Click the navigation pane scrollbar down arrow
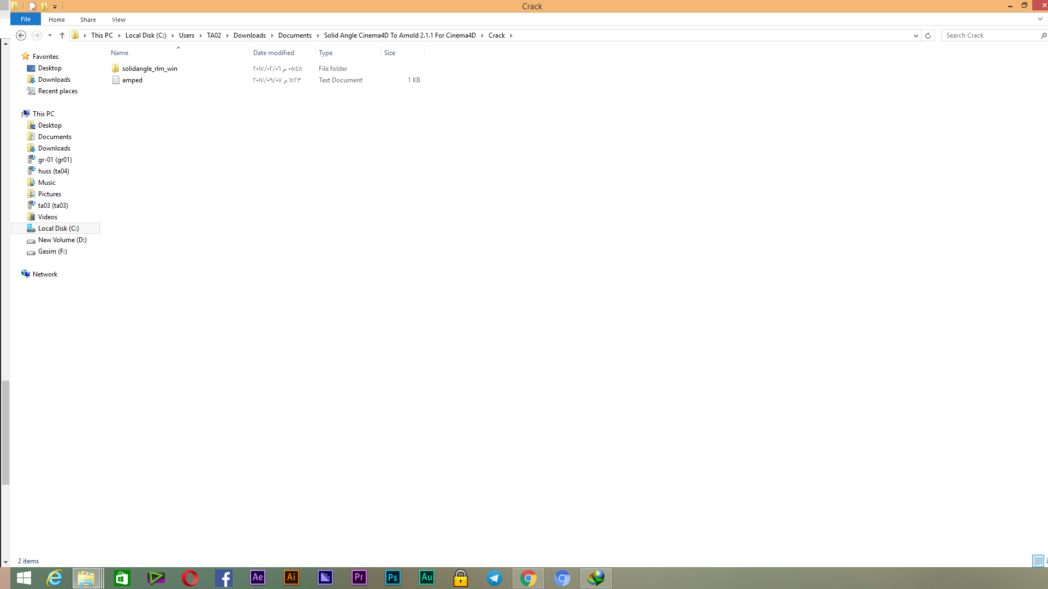 tap(5, 562)
